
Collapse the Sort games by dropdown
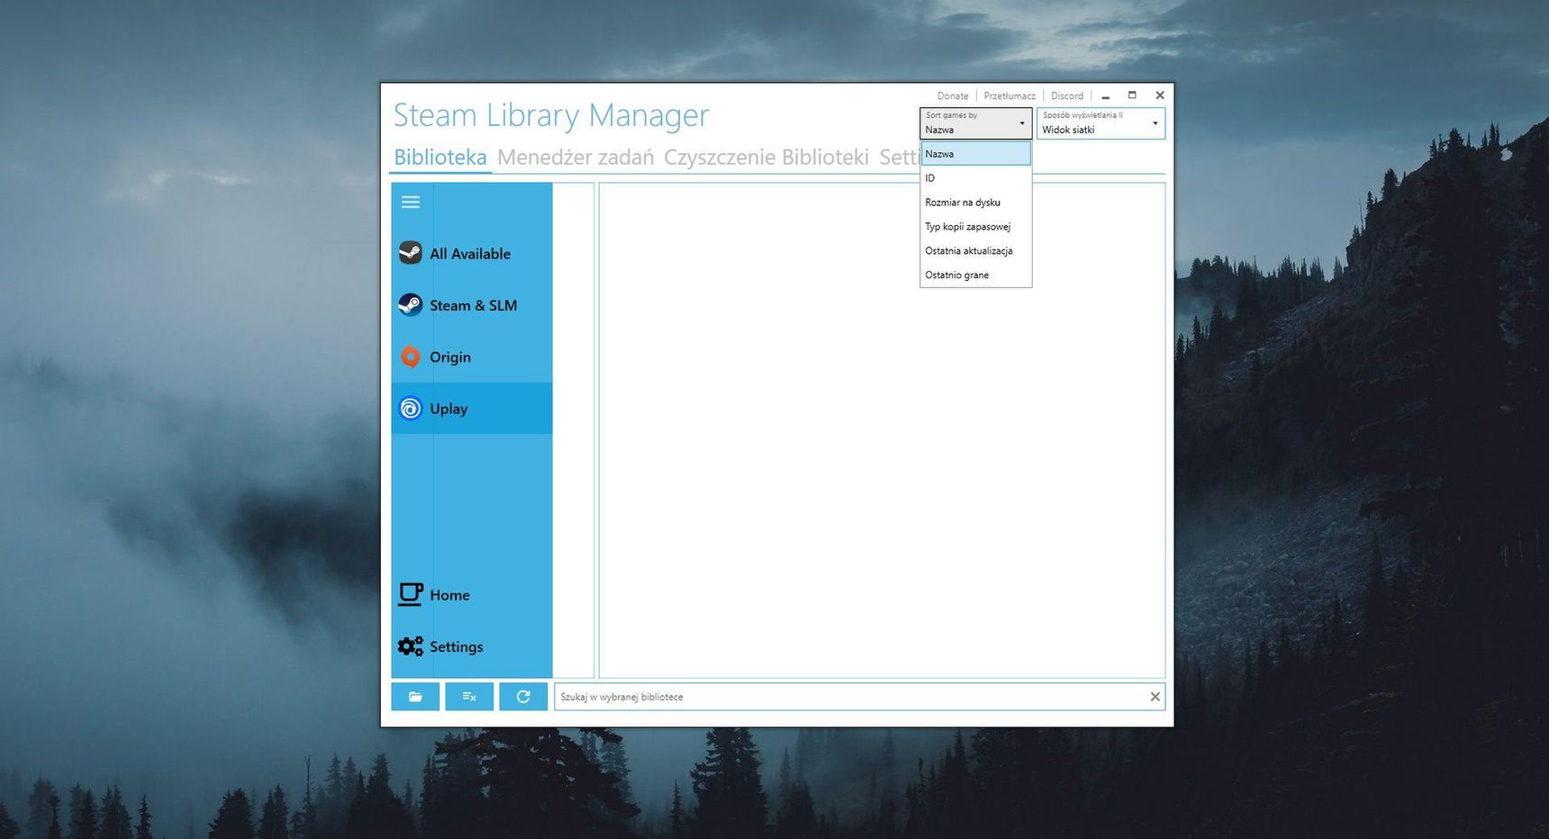tap(975, 123)
